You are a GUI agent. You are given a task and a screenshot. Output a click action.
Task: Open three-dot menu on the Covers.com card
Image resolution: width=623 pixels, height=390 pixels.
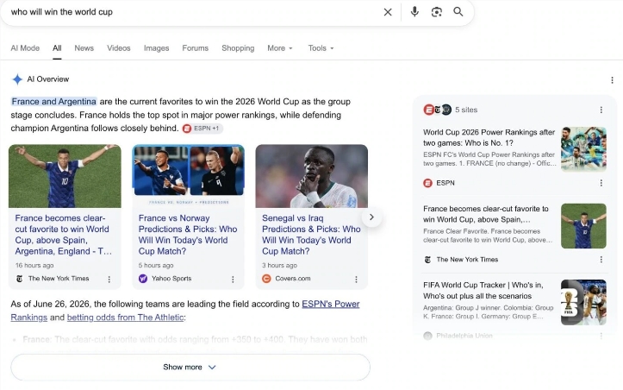357,280
